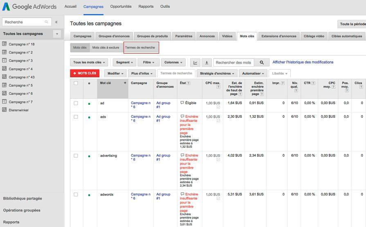Click the status dot for keyword ad
The height and width of the screenshot is (227, 366).
coord(89,104)
